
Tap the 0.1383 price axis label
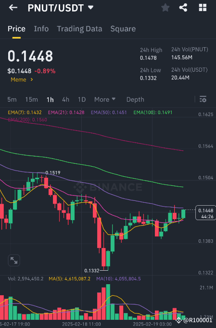[206, 241]
